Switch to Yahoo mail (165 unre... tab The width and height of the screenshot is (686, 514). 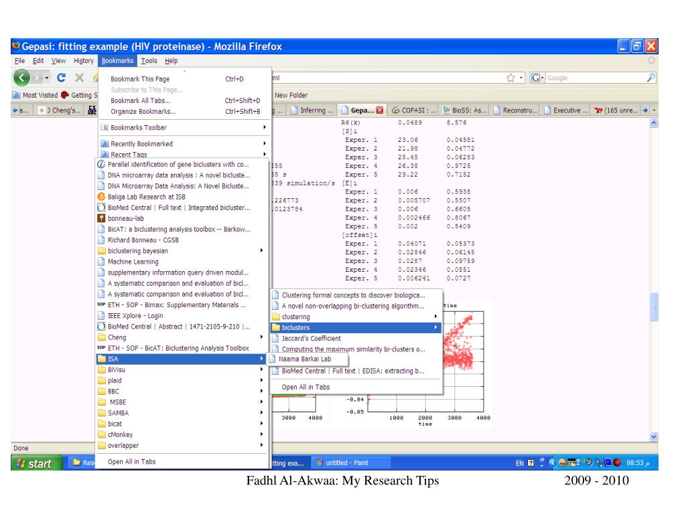(616, 110)
